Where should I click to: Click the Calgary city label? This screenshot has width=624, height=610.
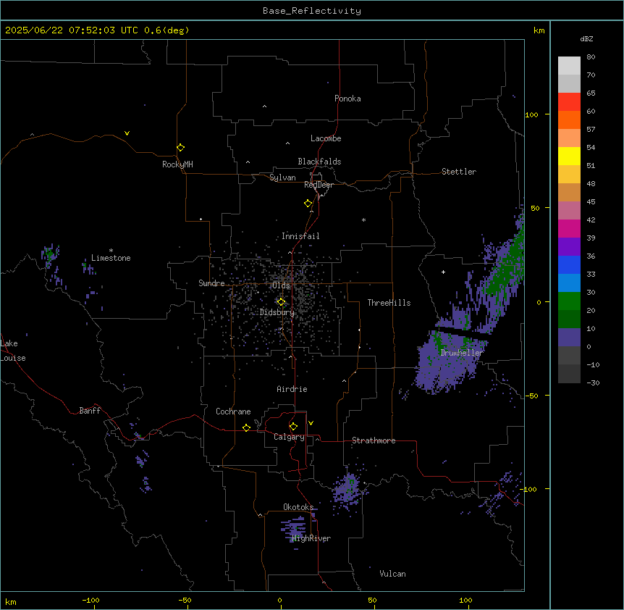(289, 437)
